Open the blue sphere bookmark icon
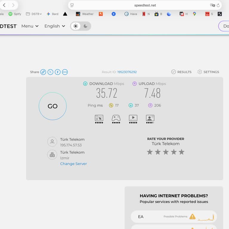The height and width of the screenshot is (229, 229). tap(169, 14)
